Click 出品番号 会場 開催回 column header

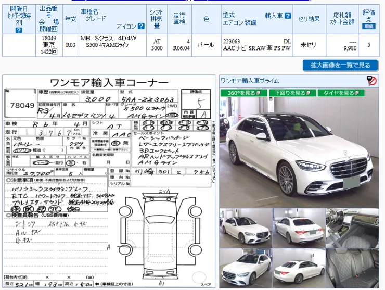pos(49,19)
